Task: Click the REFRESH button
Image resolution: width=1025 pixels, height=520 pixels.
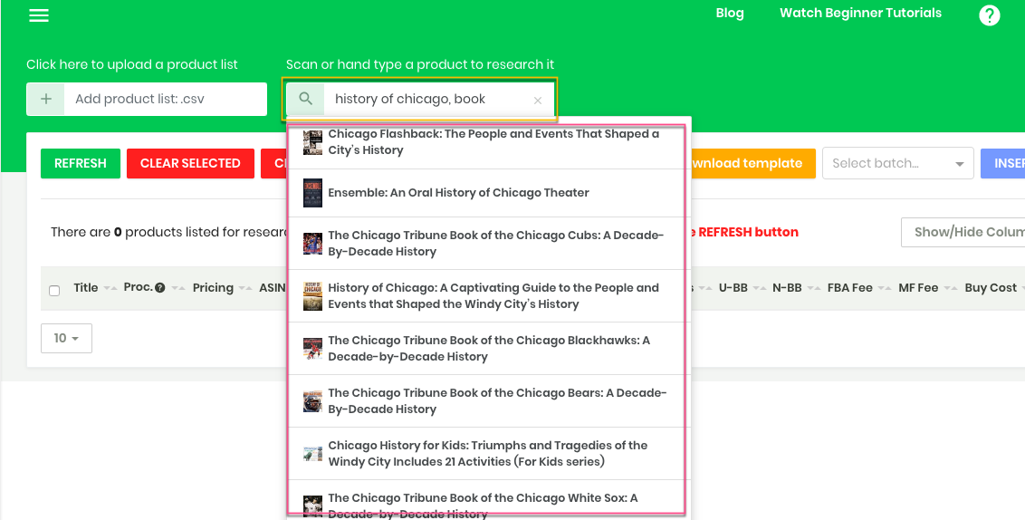Action: 81,164
